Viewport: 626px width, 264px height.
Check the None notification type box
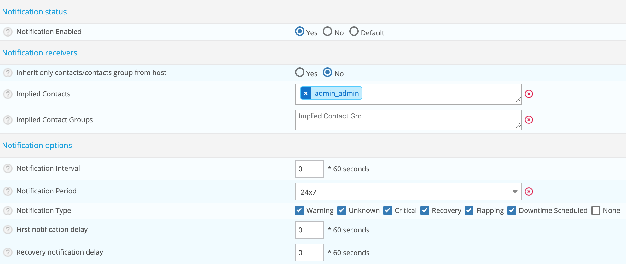(596, 210)
